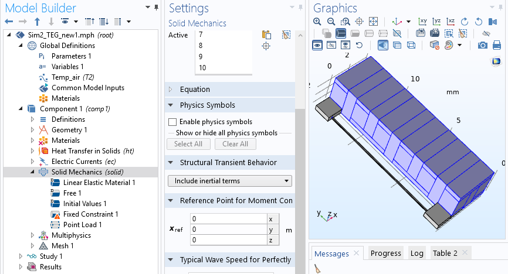Switch to the XY view

point(422,21)
